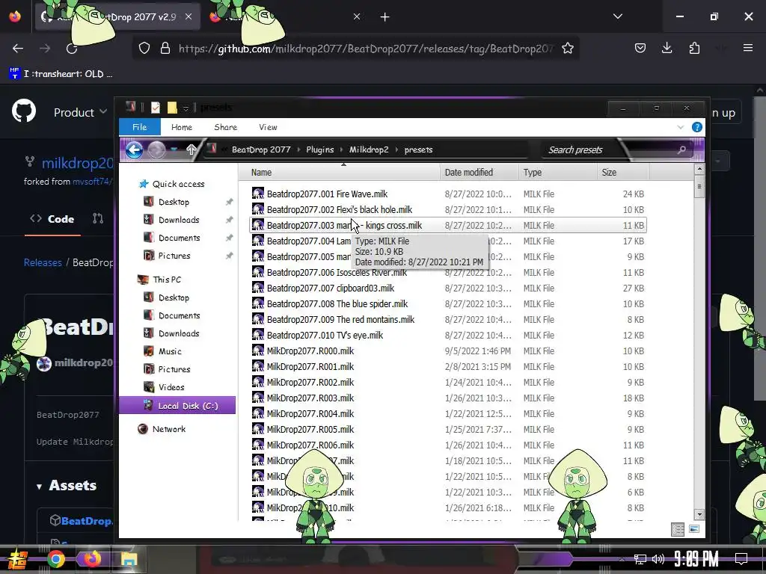Click BeatDrop 2077 in the breadcrumb
766x574 pixels.
pyautogui.click(x=261, y=149)
